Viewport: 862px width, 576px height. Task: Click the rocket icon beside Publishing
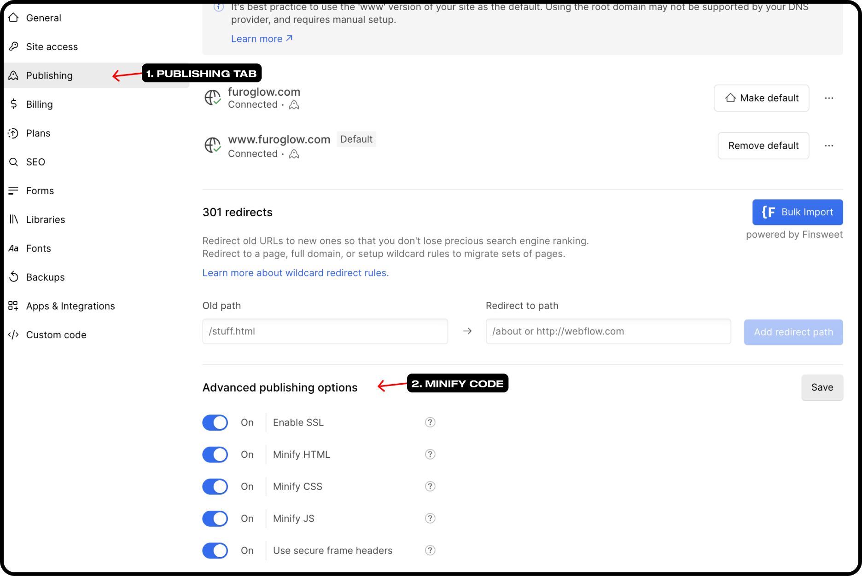(13, 75)
